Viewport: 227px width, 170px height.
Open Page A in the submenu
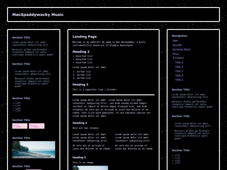tap(179, 62)
